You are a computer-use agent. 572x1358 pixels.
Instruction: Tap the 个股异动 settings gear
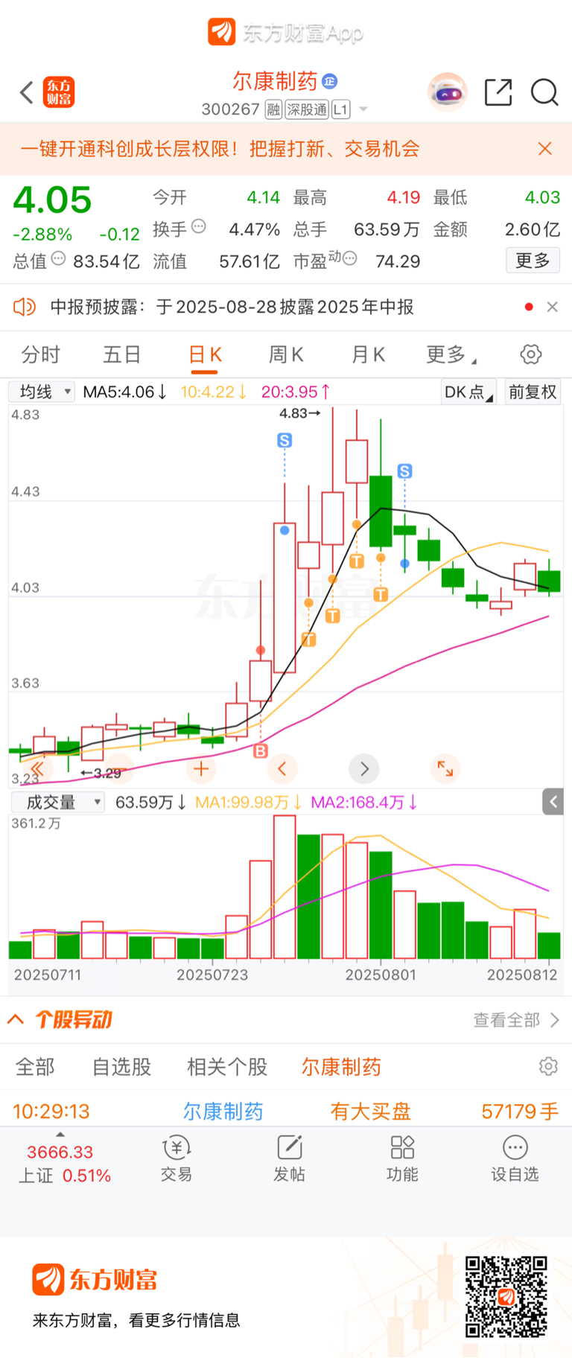(x=549, y=1066)
